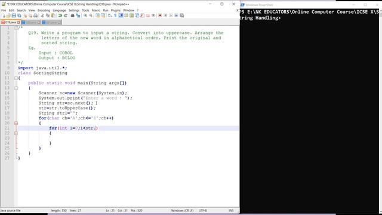
Task: Click 'Ln : 21' in status bar
Action: click(x=110, y=210)
